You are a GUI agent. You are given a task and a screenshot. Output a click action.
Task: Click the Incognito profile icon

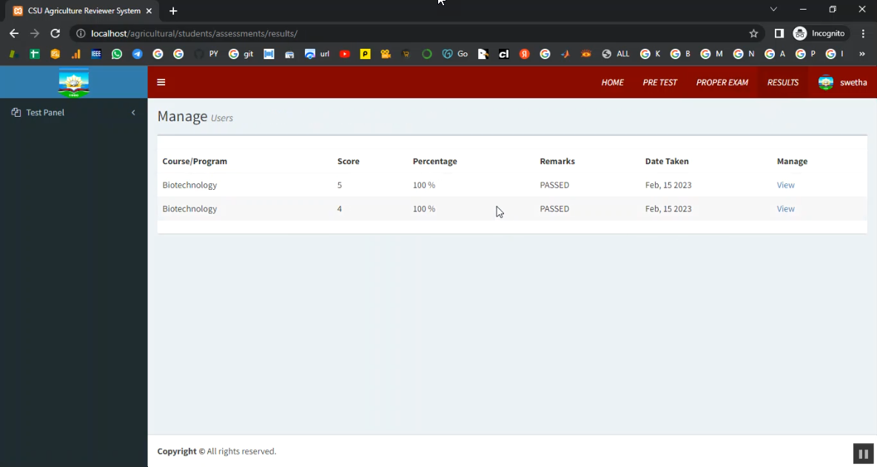[800, 33]
